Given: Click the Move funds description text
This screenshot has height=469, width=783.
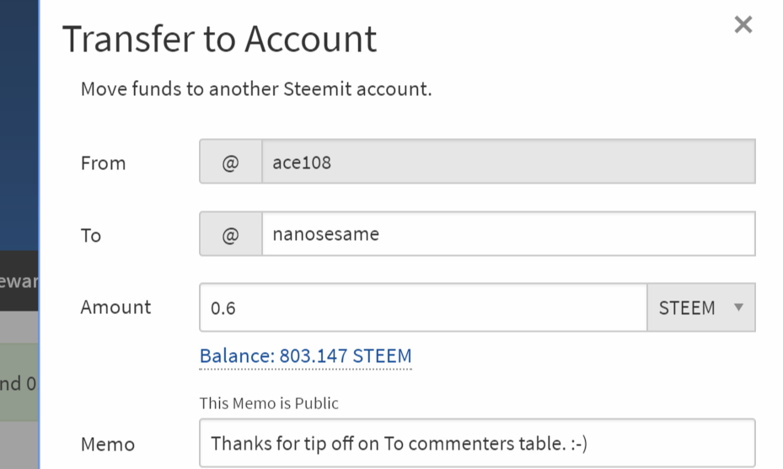Looking at the screenshot, I should pos(256,88).
